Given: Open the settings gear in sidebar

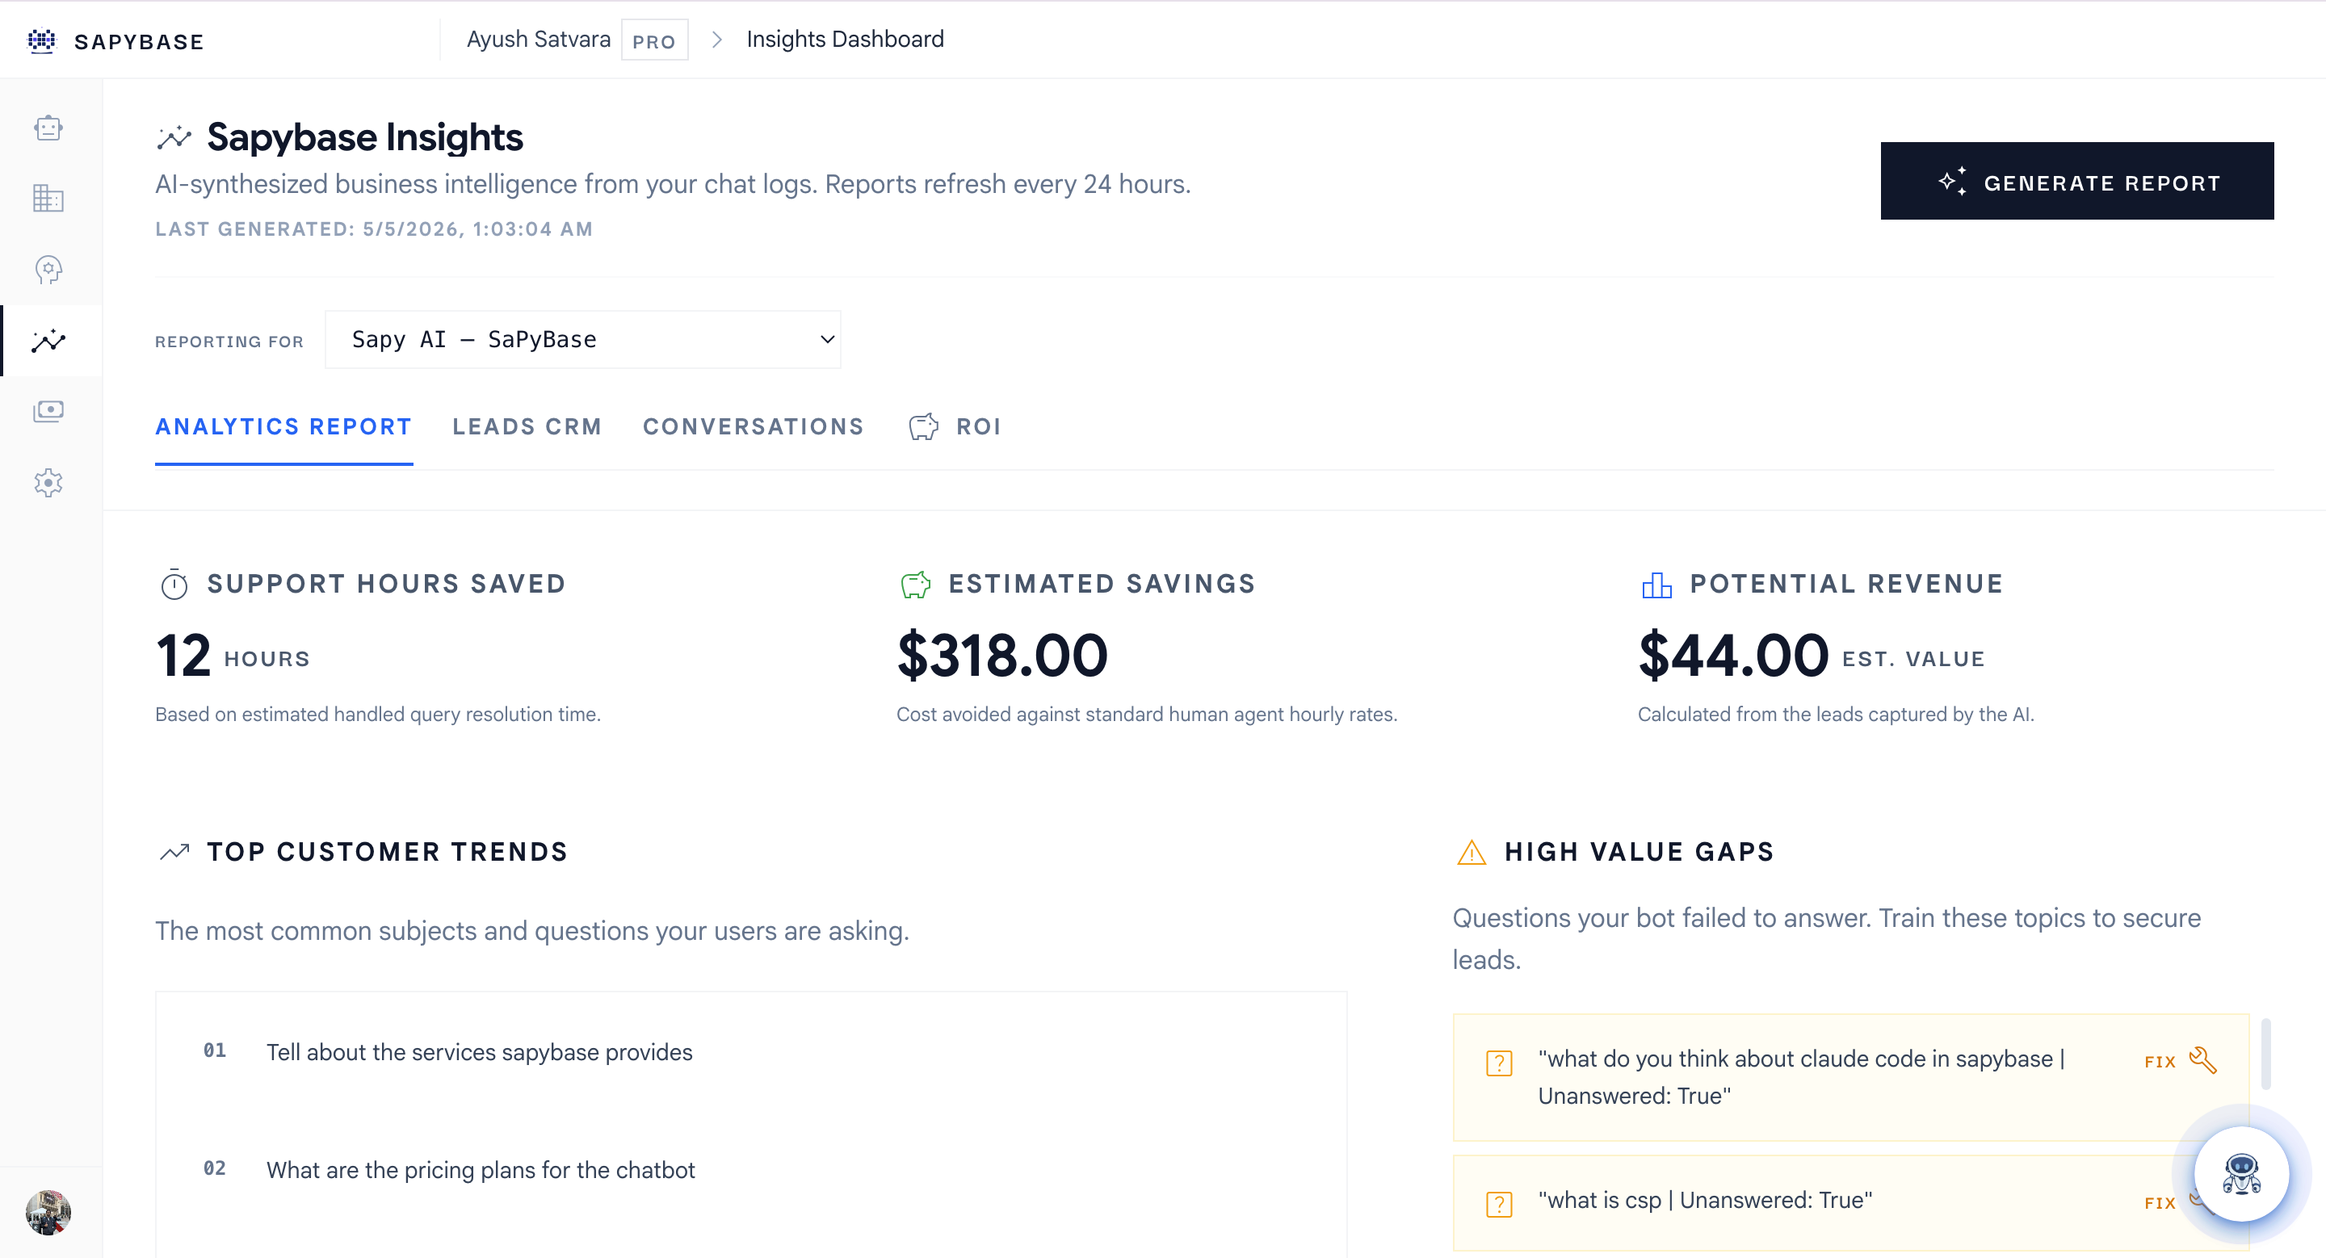Looking at the screenshot, I should (x=48, y=483).
